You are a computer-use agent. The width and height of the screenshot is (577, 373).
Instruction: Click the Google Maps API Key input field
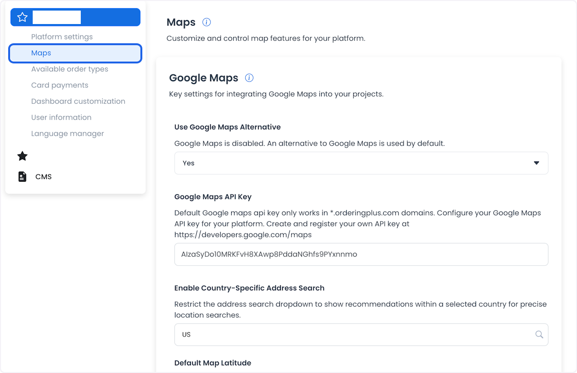click(361, 254)
